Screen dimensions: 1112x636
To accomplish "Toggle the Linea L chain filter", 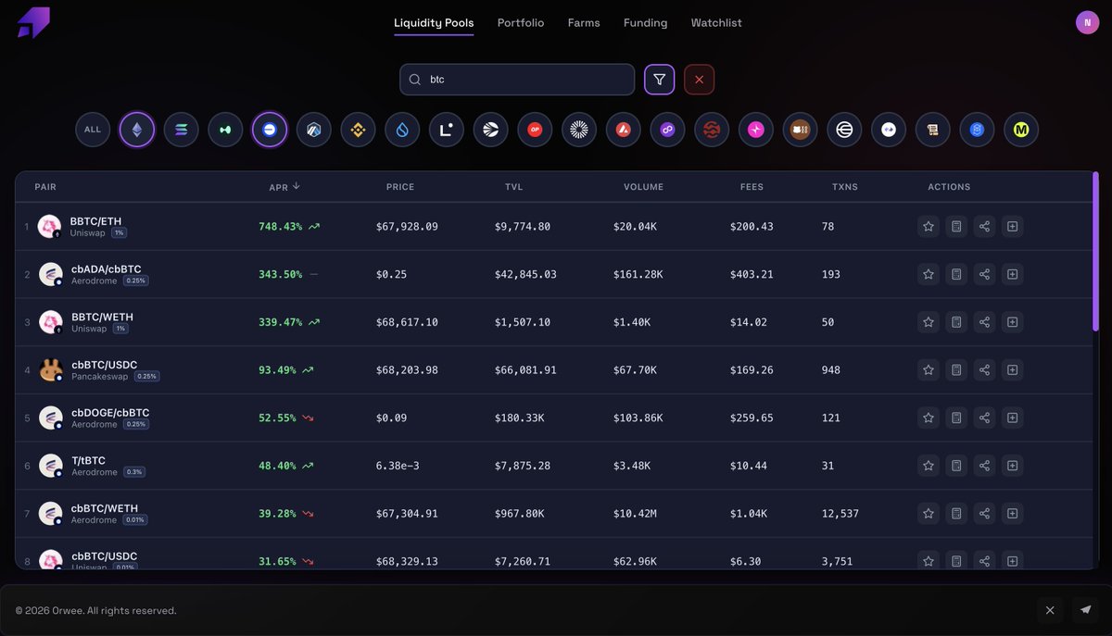I will point(447,130).
